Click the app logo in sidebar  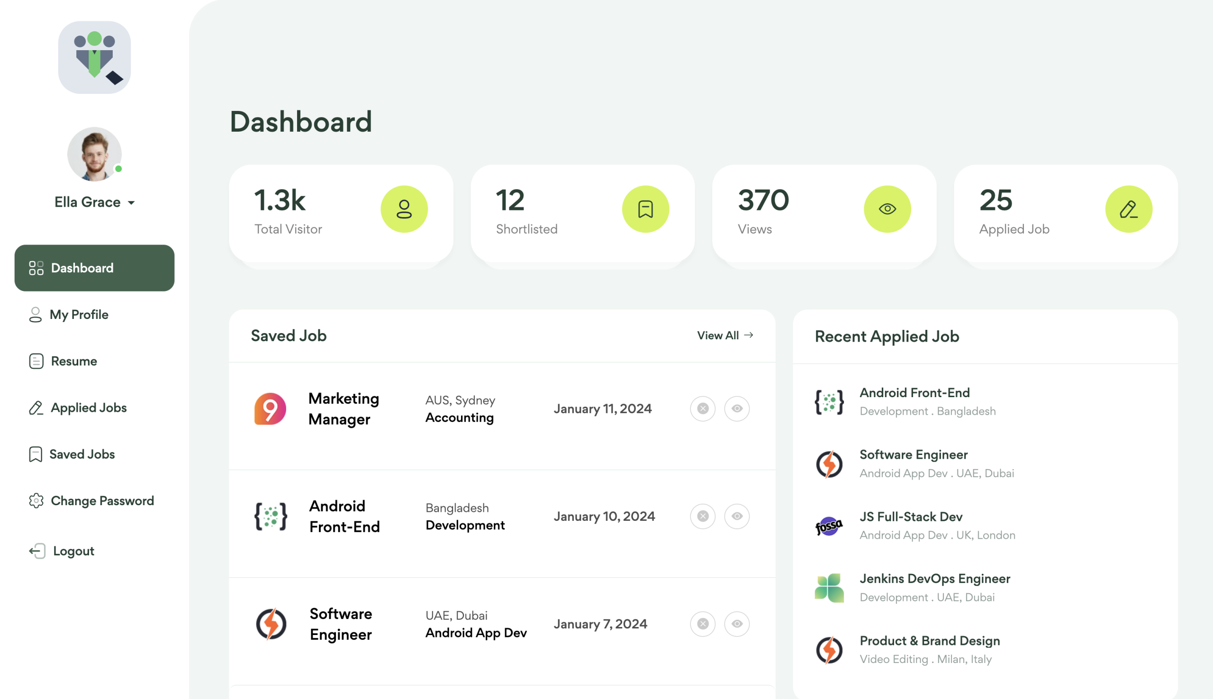coord(95,58)
